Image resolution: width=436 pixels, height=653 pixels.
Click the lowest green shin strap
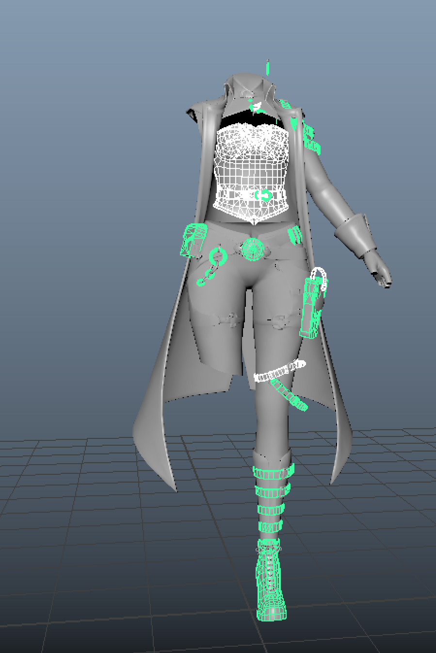pyautogui.click(x=270, y=527)
